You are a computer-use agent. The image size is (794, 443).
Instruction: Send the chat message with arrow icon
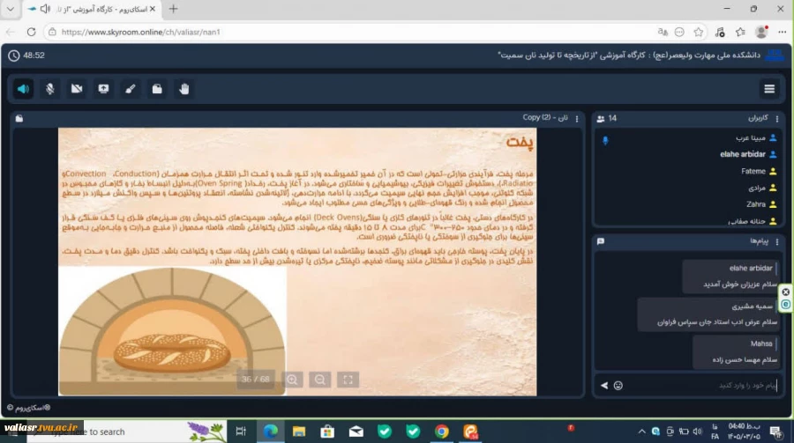pyautogui.click(x=604, y=386)
